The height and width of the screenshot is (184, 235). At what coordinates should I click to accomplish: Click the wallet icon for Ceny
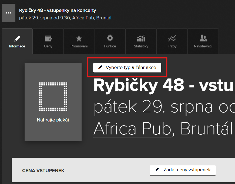48,38
